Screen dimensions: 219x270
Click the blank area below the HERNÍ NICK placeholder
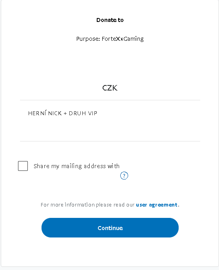coord(110,130)
